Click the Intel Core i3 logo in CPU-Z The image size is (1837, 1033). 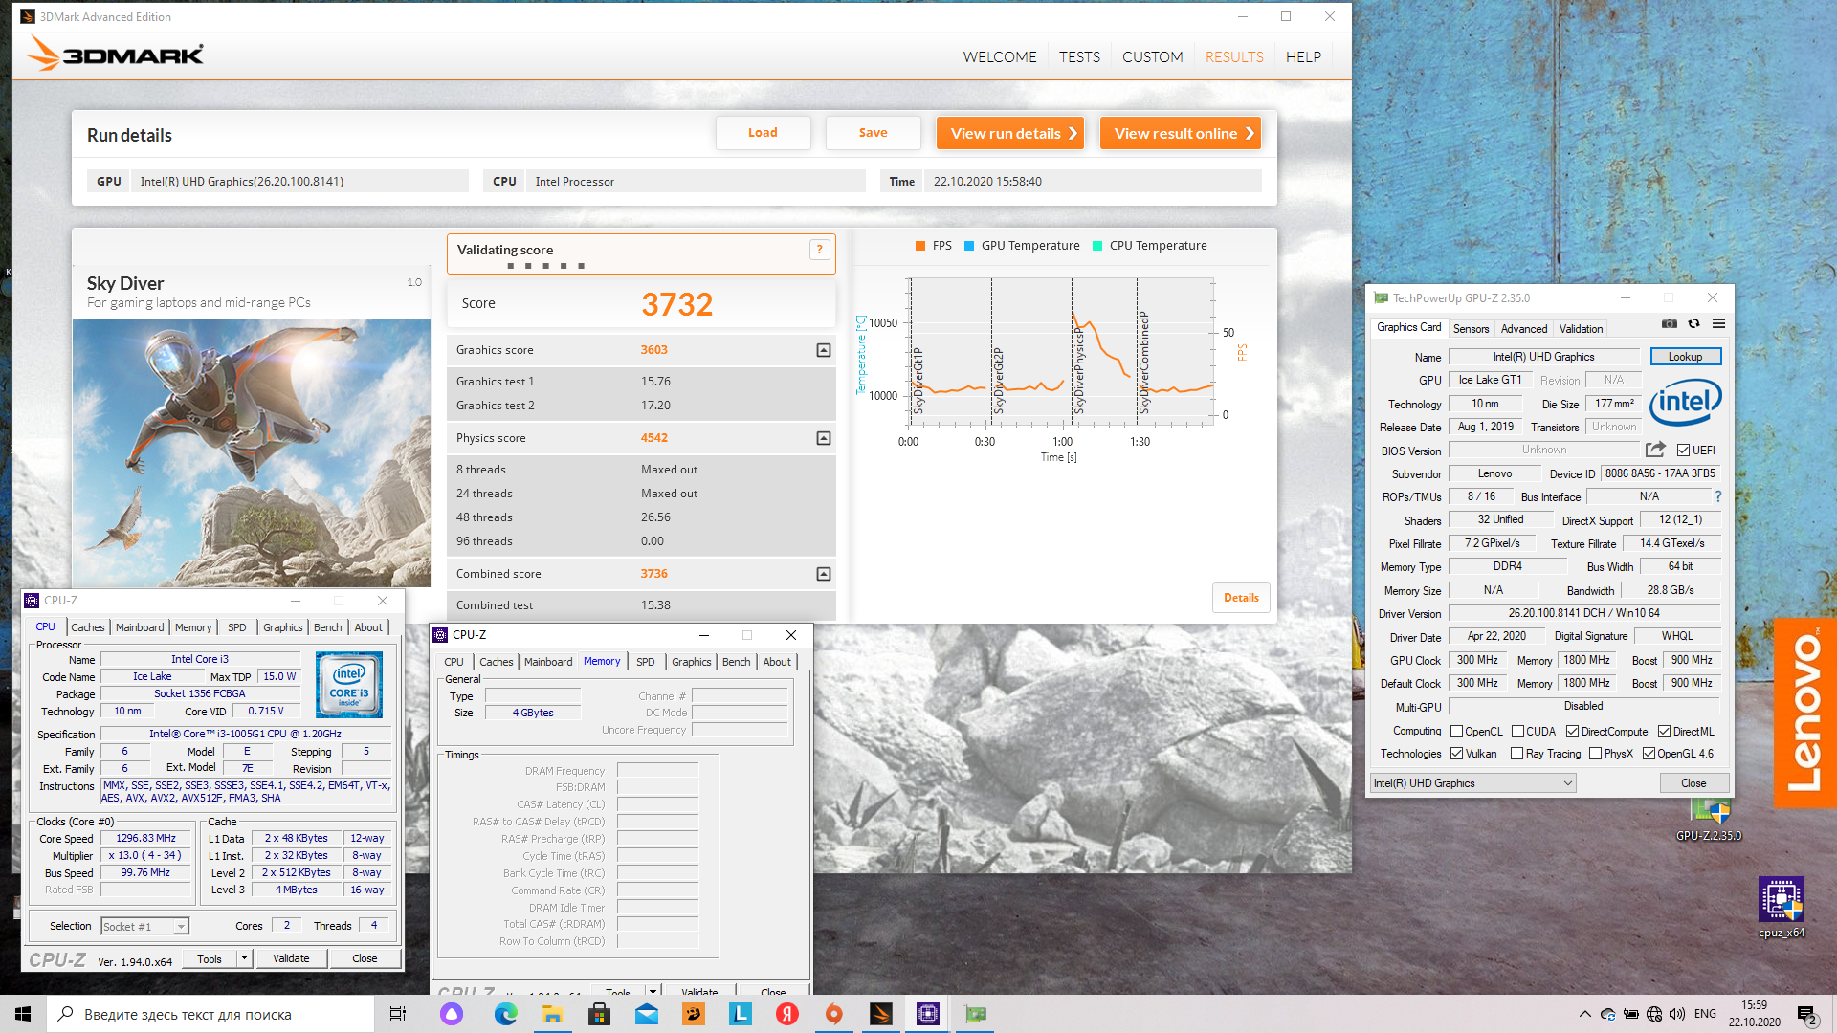coord(349,684)
